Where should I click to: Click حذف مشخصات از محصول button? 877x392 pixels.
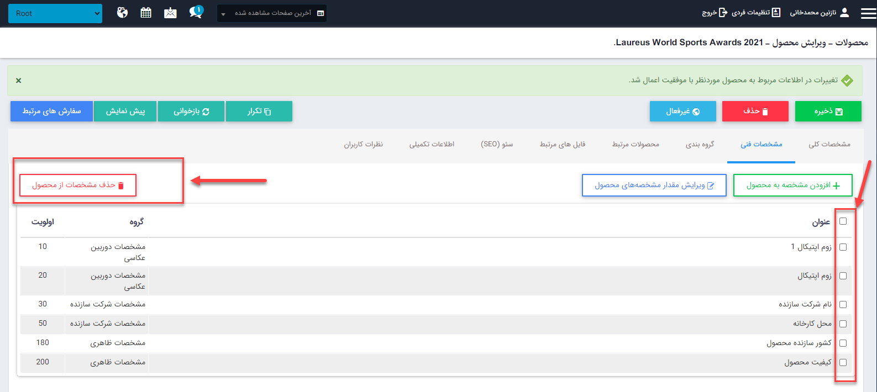78,185
